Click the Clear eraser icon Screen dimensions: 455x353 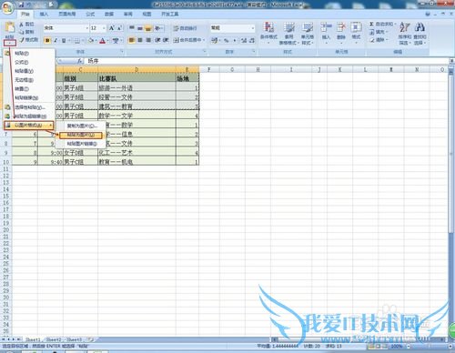click(372, 40)
